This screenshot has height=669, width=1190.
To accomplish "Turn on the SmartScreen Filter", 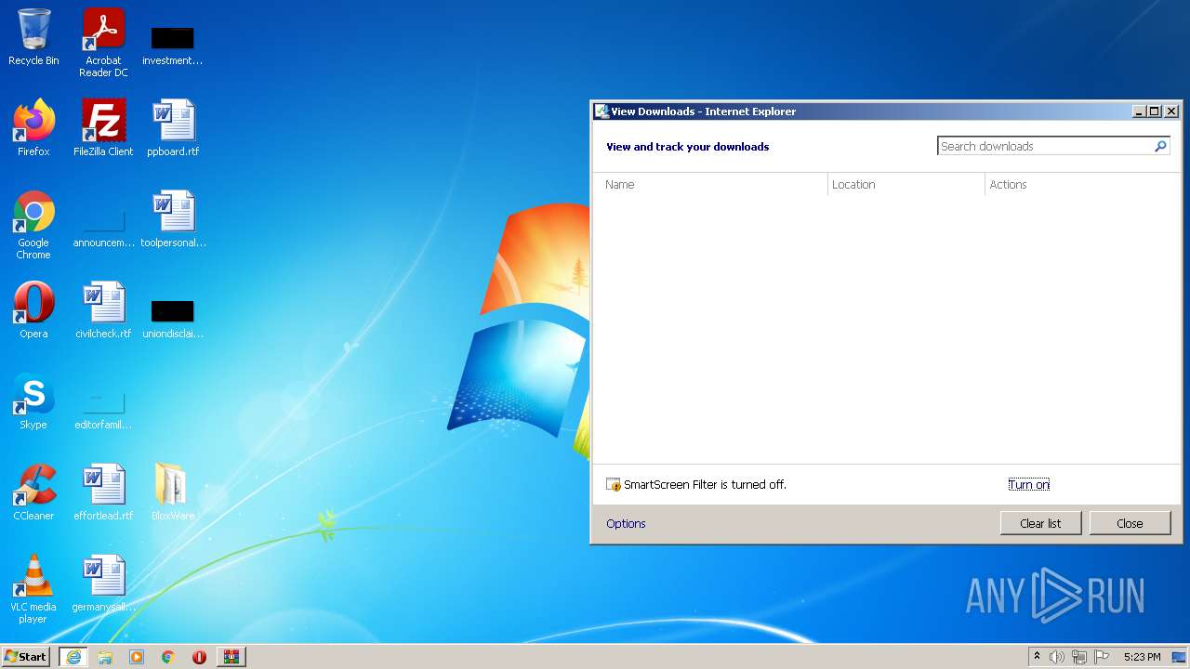I will click(x=1029, y=484).
